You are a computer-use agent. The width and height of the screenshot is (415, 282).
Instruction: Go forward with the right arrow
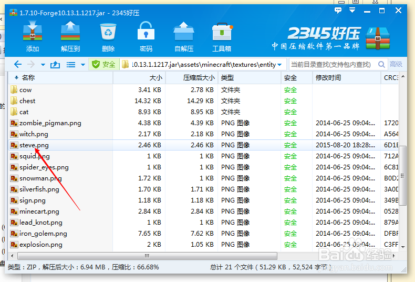tap(31, 64)
